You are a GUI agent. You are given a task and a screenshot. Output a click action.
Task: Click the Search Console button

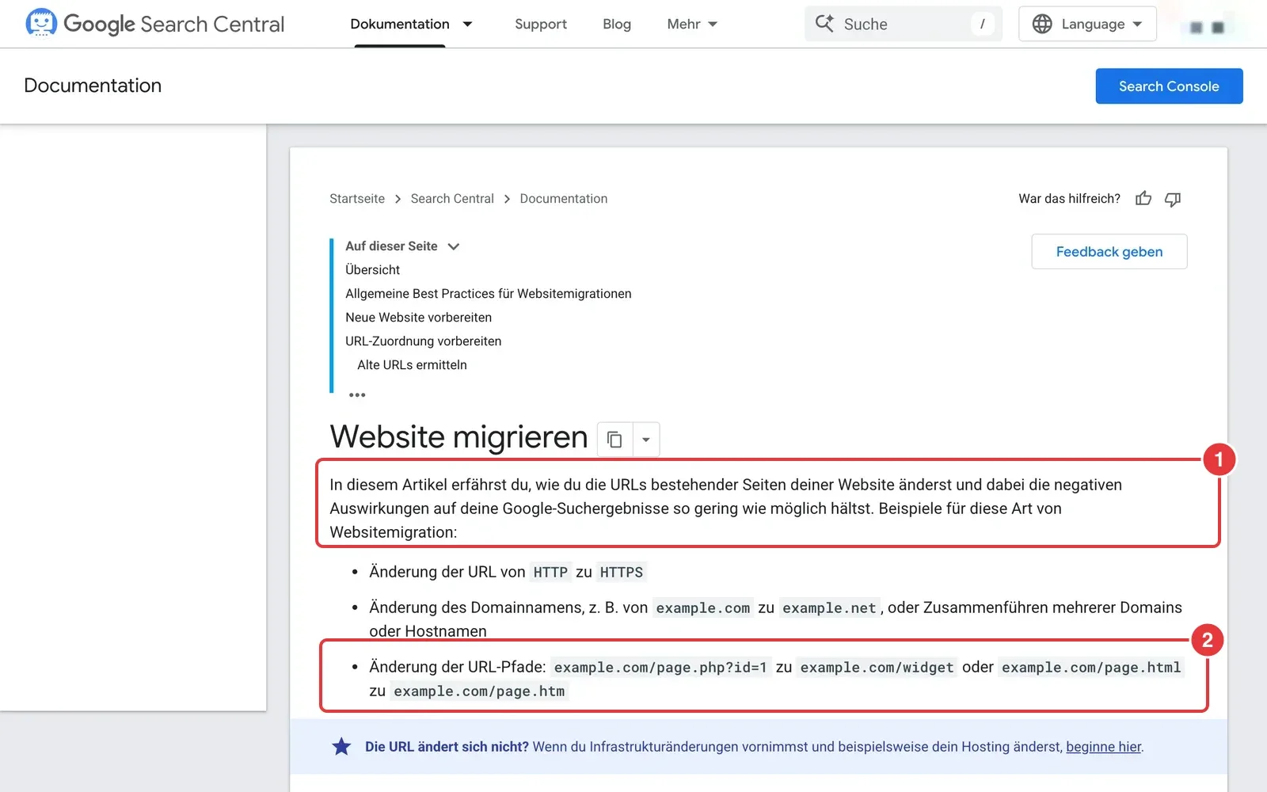click(1169, 86)
